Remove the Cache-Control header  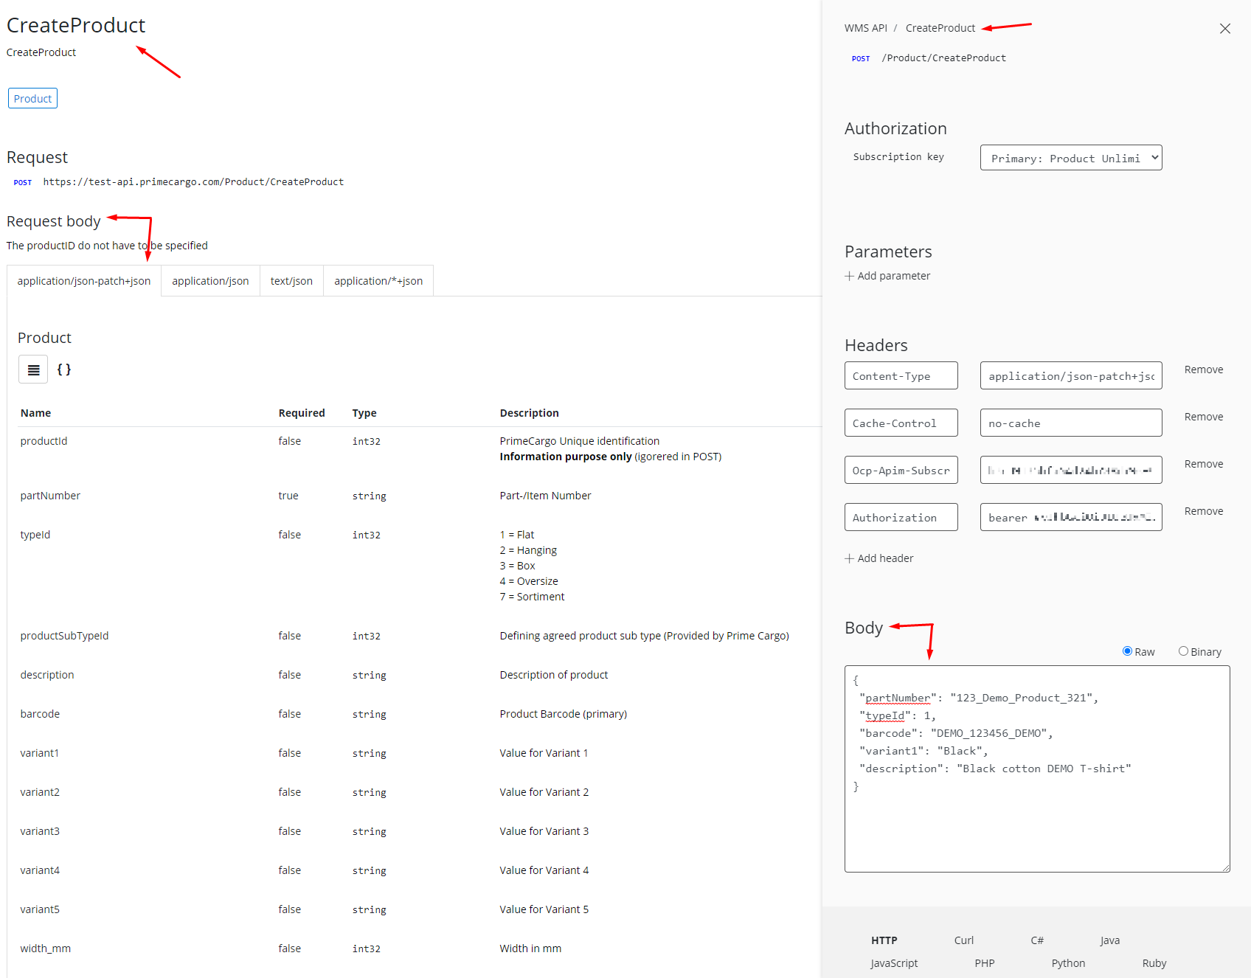click(1203, 417)
